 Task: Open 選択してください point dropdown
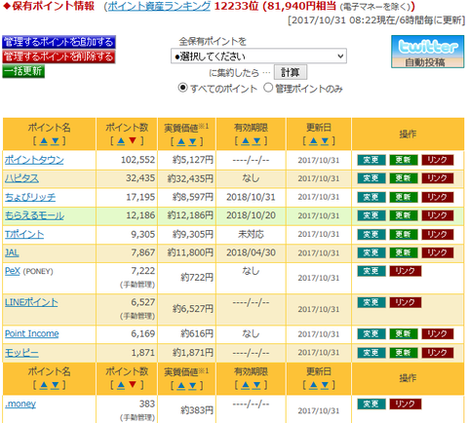tap(258, 57)
